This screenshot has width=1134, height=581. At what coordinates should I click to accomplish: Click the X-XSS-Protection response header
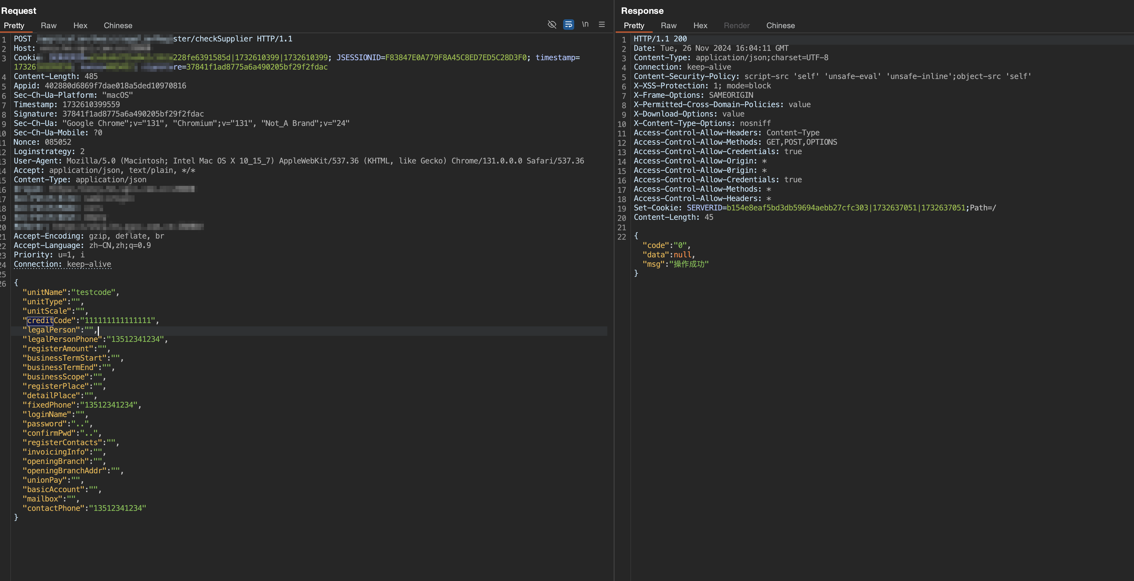point(703,86)
